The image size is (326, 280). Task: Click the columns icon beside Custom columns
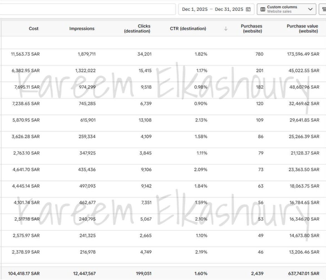263,9
